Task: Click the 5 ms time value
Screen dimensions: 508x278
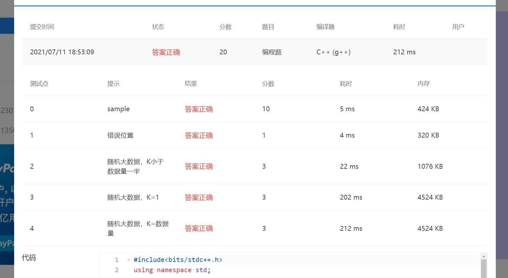Action: [347, 109]
